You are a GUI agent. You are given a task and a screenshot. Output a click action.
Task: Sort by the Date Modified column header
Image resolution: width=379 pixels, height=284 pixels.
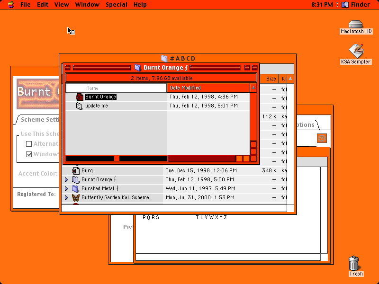pos(208,88)
